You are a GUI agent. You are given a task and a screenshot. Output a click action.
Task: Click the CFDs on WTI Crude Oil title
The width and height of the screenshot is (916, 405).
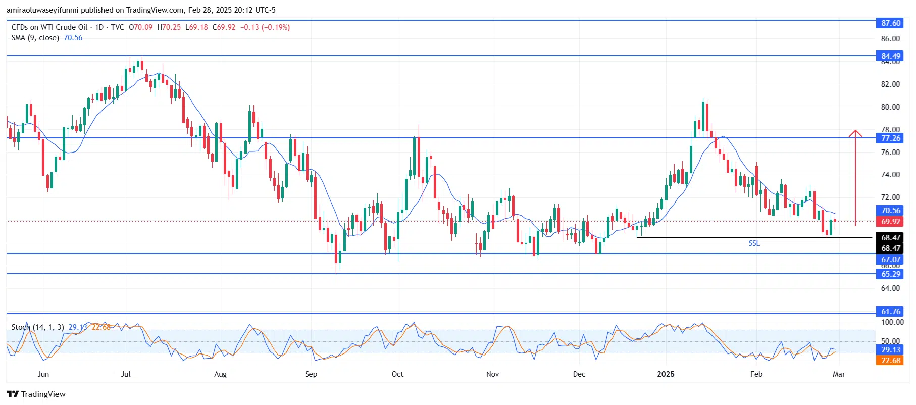coord(49,27)
